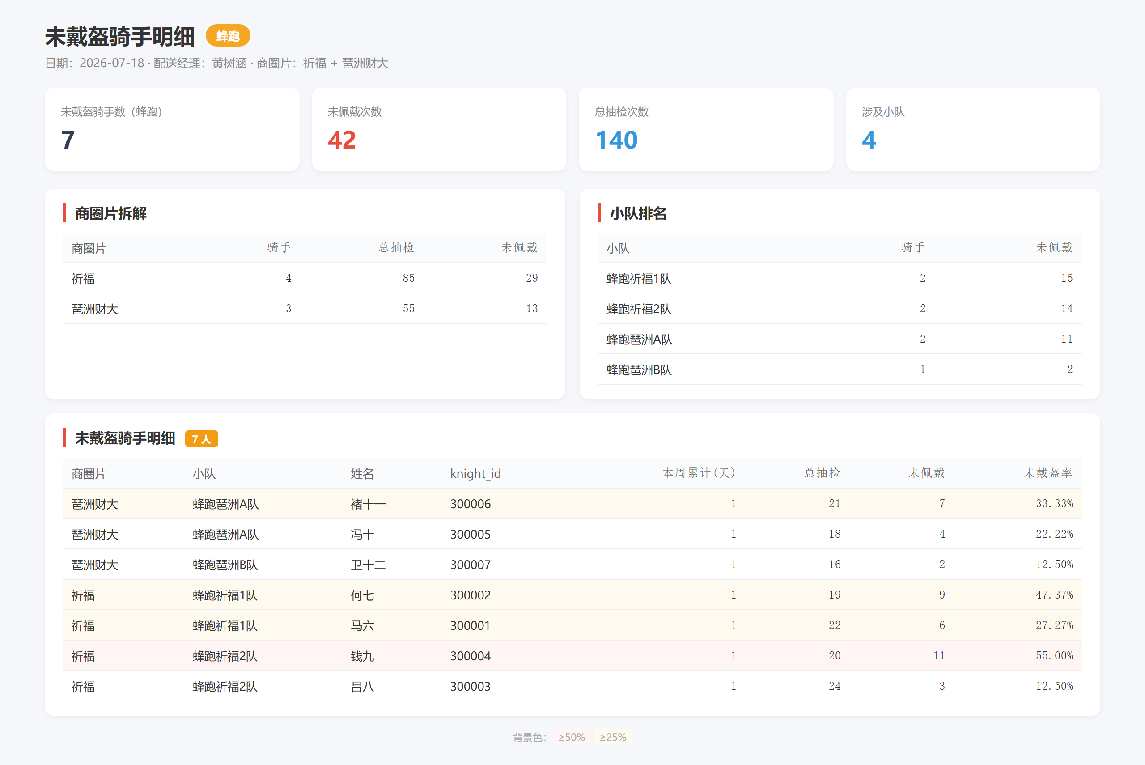This screenshot has height=765, width=1145.
Task: Click 蜂跑琶洲A队 in the team ranking
Action: tap(639, 340)
